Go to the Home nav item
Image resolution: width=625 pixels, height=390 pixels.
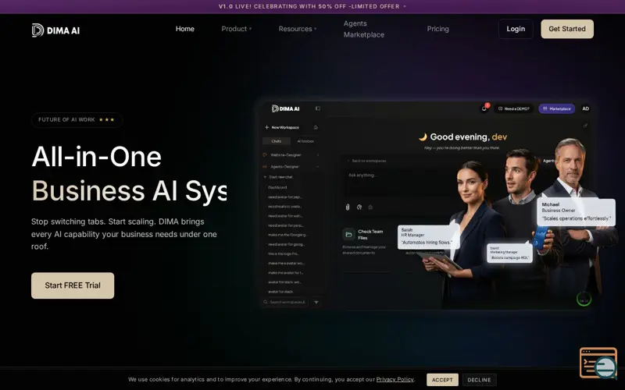click(185, 29)
